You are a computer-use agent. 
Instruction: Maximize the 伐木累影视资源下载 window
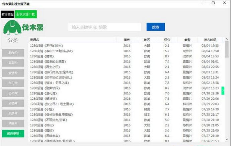[213, 3]
